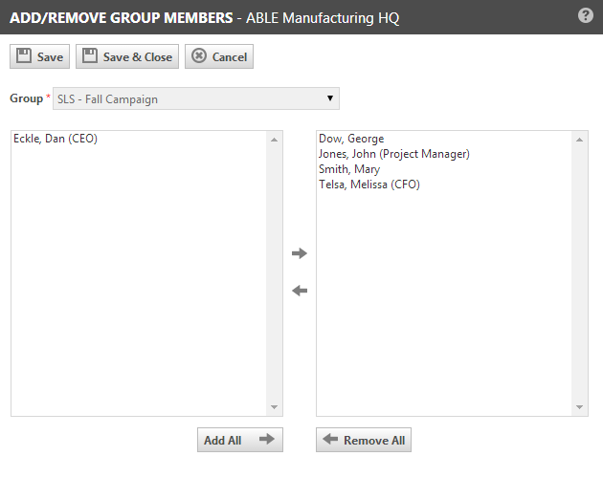This screenshot has height=478, width=603.
Task: Select Smith, Mary in members list
Action: click(x=349, y=169)
